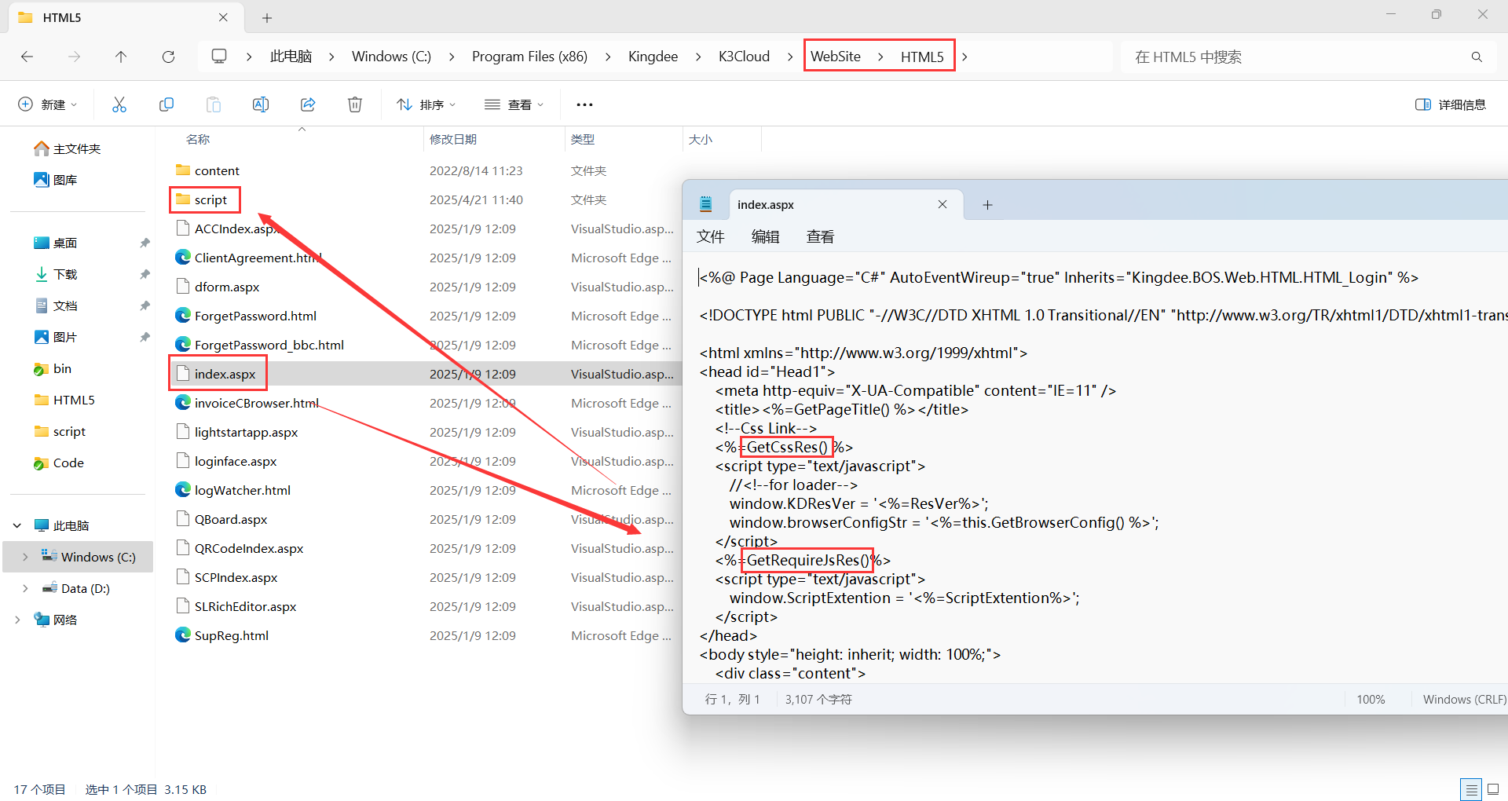
Task: Open the 新建 dropdown
Action: pyautogui.click(x=47, y=104)
